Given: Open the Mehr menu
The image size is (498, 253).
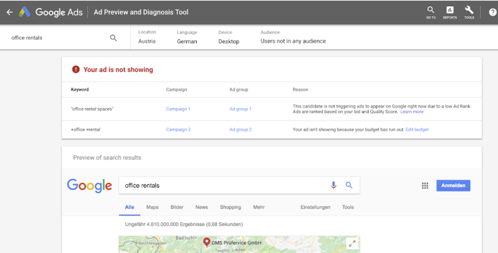Looking at the screenshot, I should click(x=259, y=207).
